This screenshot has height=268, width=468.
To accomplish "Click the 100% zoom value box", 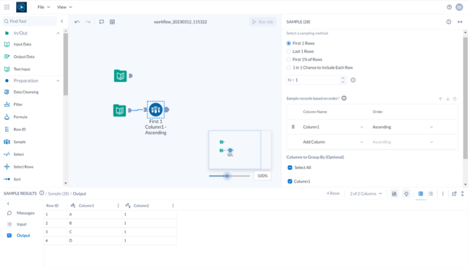I will pyautogui.click(x=263, y=176).
